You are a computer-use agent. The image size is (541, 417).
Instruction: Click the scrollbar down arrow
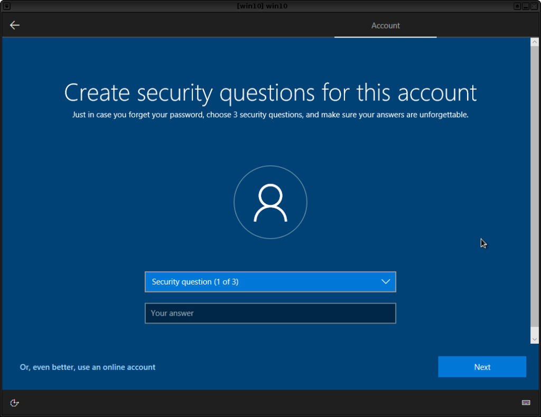click(535, 339)
